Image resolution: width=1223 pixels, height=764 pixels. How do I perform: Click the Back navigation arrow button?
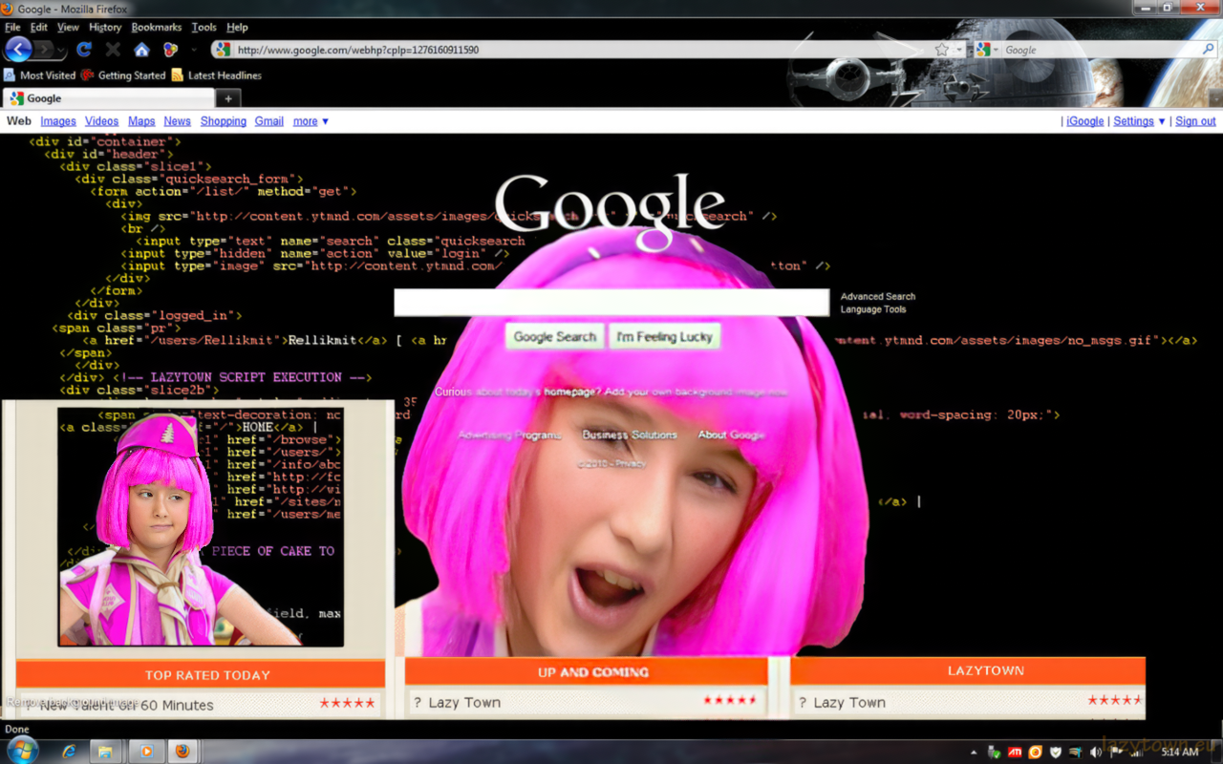(x=18, y=50)
